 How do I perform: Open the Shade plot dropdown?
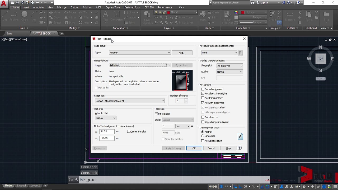tap(230, 66)
